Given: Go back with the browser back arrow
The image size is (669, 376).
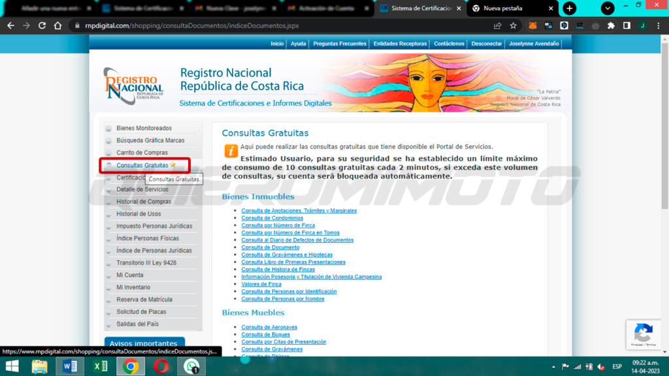Looking at the screenshot, I should pyautogui.click(x=10, y=25).
